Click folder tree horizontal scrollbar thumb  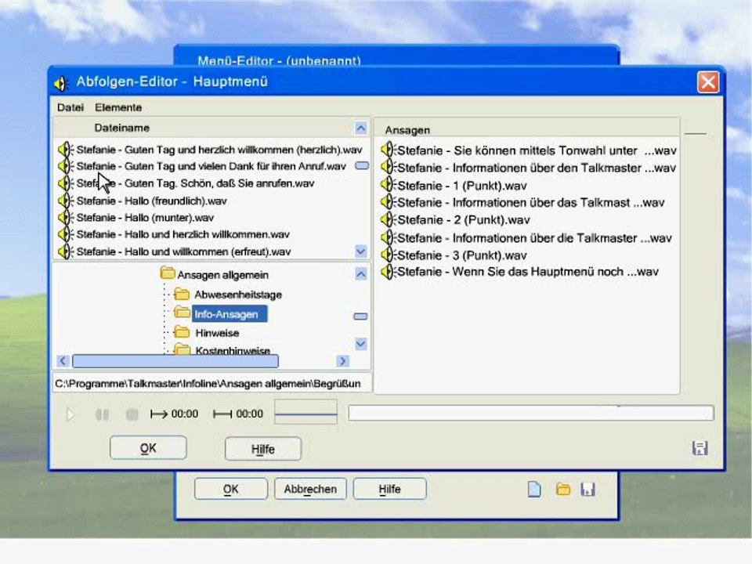[175, 360]
